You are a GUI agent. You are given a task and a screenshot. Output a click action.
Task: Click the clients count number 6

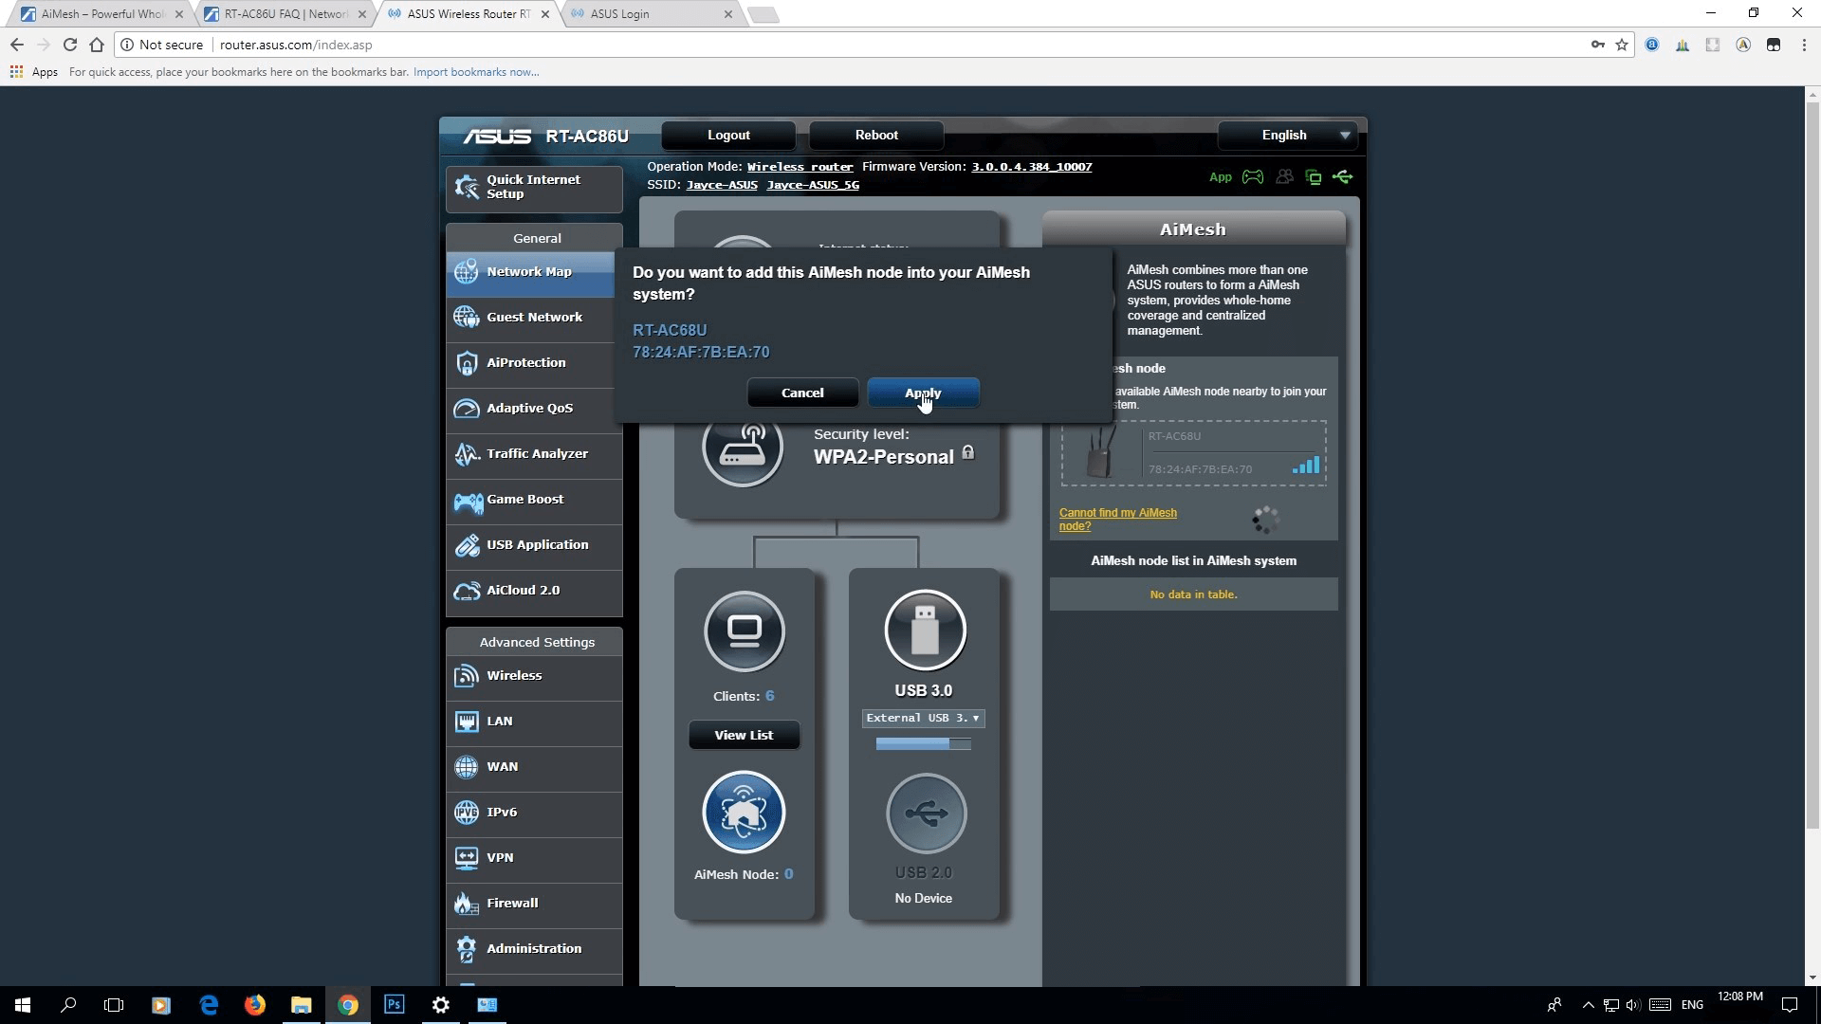pos(769,696)
